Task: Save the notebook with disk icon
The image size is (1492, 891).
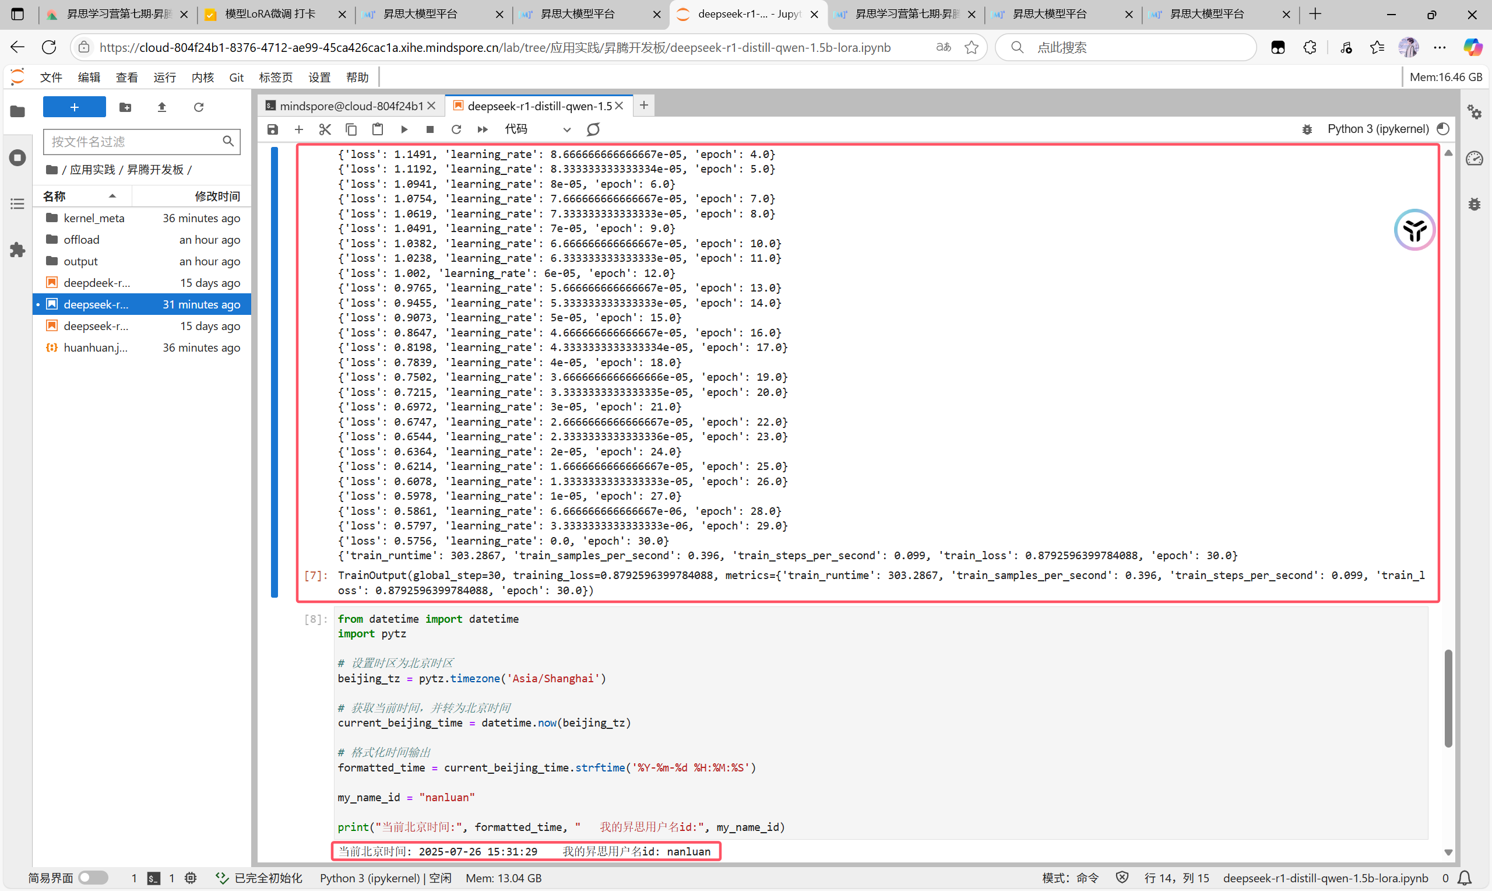Action: click(272, 129)
